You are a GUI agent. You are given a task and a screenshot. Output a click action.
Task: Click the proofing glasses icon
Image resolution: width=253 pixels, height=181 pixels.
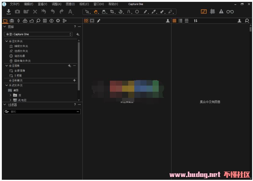[x=230, y=12]
